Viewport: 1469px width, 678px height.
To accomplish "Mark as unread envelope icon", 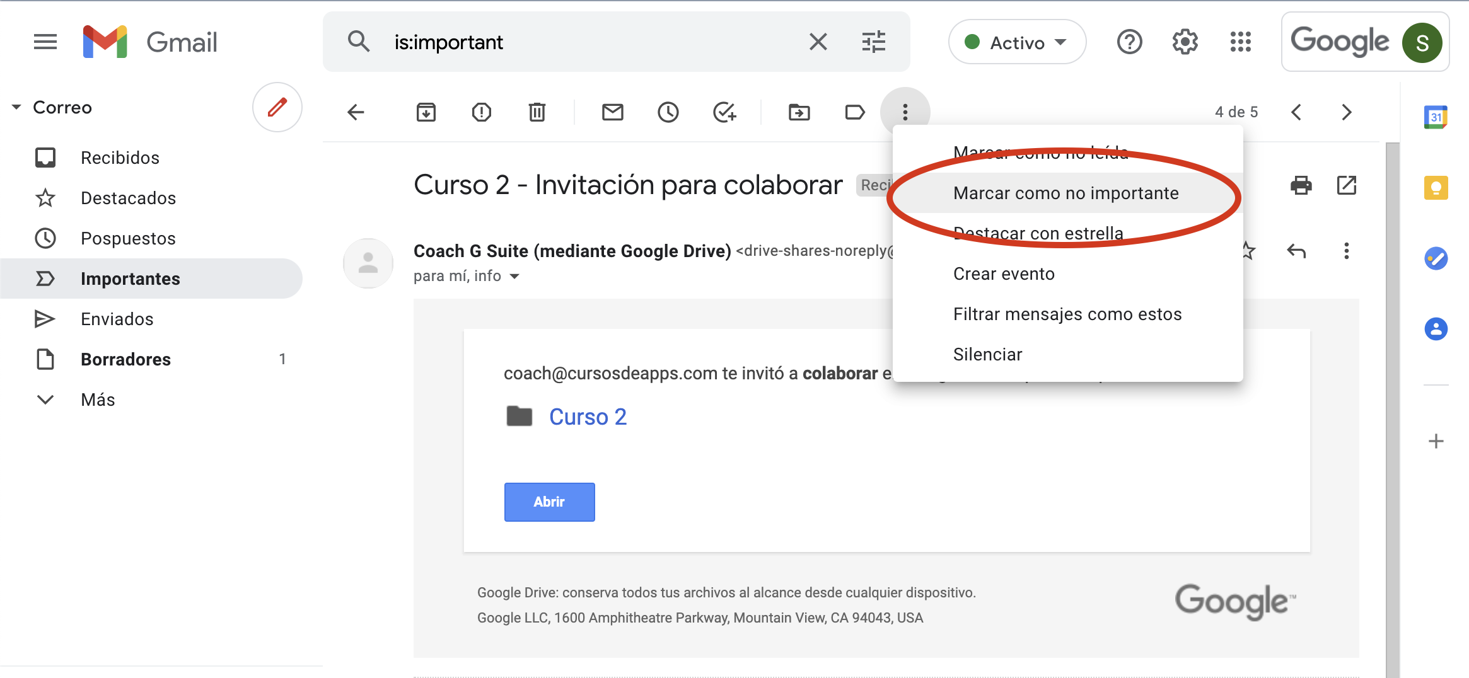I will click(x=613, y=112).
